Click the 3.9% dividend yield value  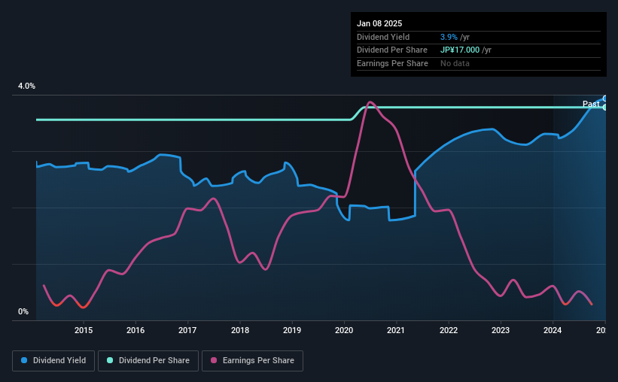click(x=449, y=37)
